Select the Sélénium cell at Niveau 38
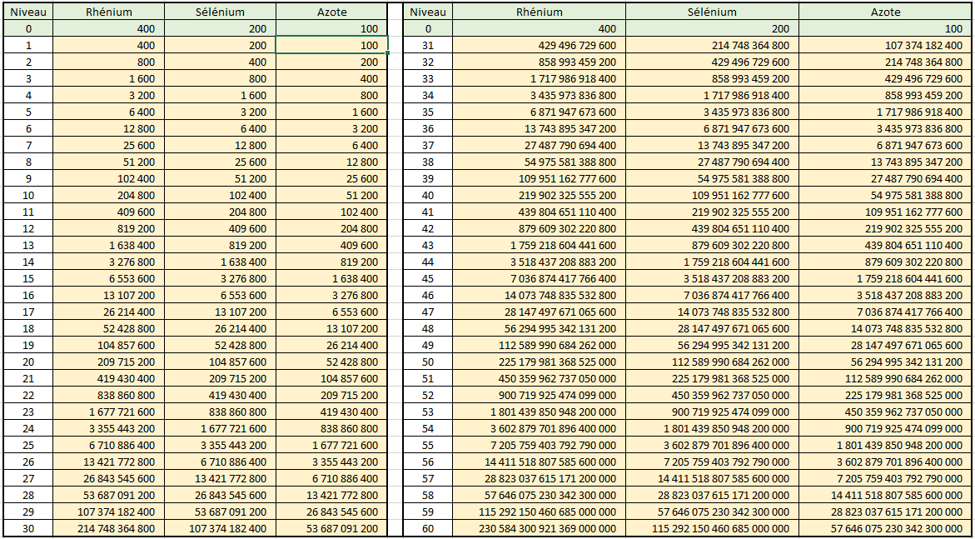 point(712,162)
